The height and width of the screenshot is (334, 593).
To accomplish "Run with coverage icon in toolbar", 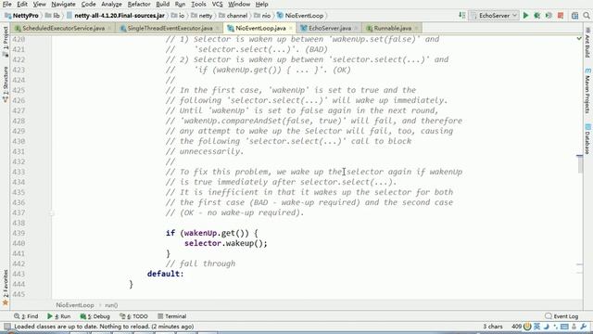I will (549, 16).
